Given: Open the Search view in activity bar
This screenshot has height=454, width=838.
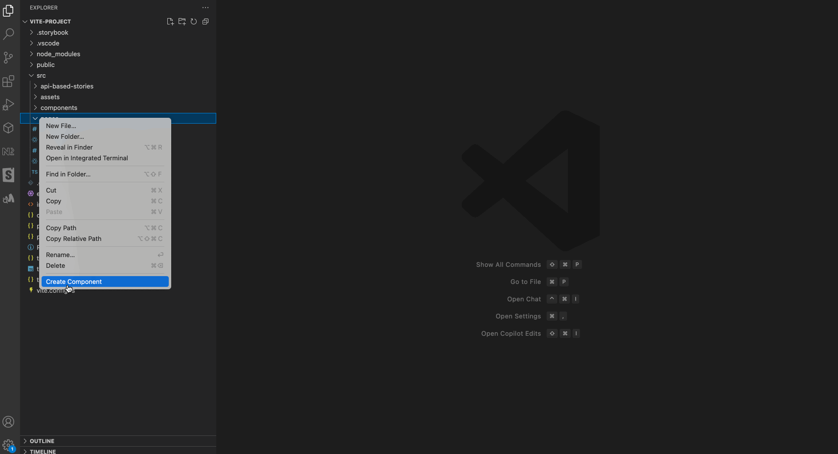Looking at the screenshot, I should pos(8,34).
